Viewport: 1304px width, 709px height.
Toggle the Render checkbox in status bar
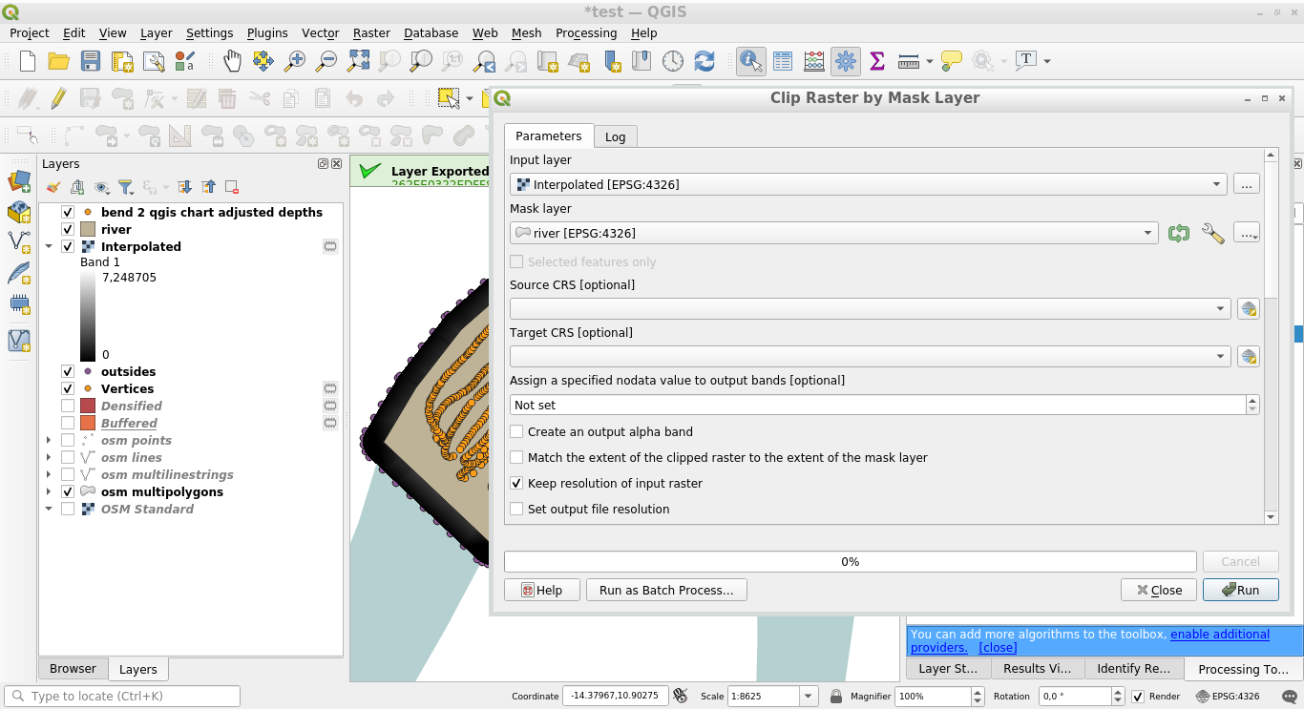point(1137,697)
